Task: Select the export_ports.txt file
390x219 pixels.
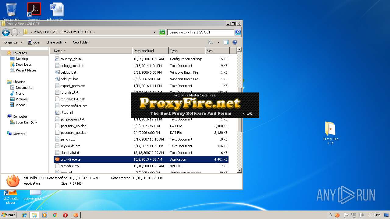Action: pos(141,86)
